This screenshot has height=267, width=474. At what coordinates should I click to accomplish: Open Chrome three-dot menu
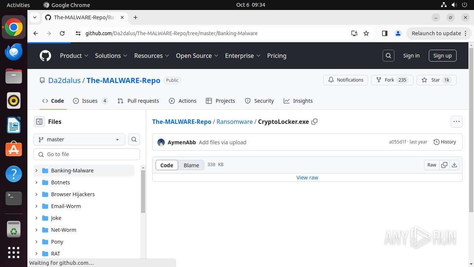465,33
